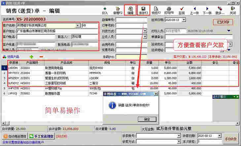The width and height of the screenshot is (241, 146).
Task: Click the 数量 column header
Action: pyautogui.click(x=150, y=62)
